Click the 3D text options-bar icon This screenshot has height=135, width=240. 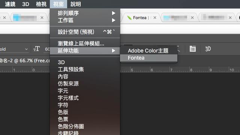(x=208, y=49)
